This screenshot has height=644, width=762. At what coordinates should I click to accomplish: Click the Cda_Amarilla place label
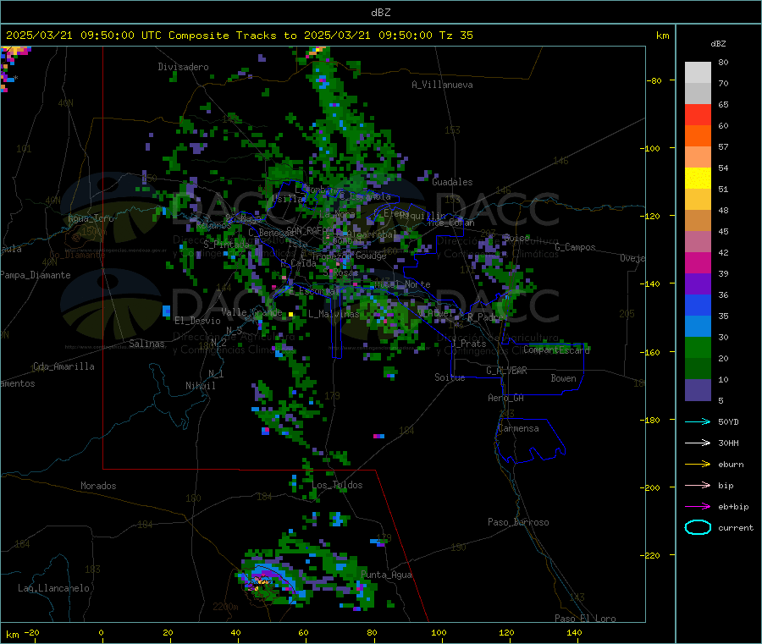(63, 366)
